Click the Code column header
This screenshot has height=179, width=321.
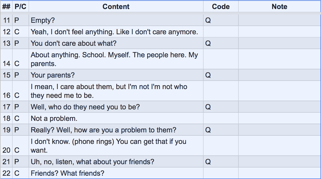click(221, 7)
